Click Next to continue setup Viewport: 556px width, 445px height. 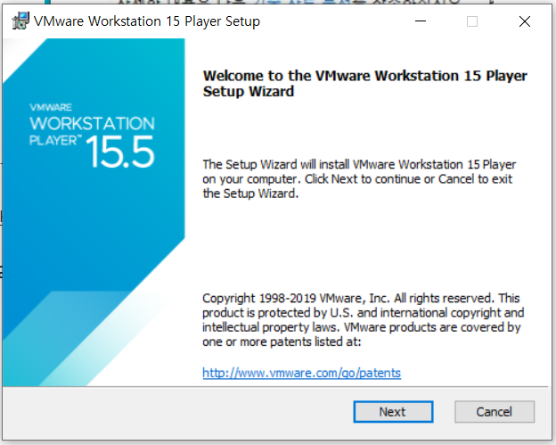coord(393,412)
